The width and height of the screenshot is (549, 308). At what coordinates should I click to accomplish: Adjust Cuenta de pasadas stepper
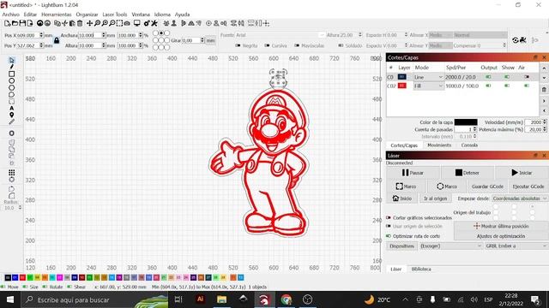[474, 129]
